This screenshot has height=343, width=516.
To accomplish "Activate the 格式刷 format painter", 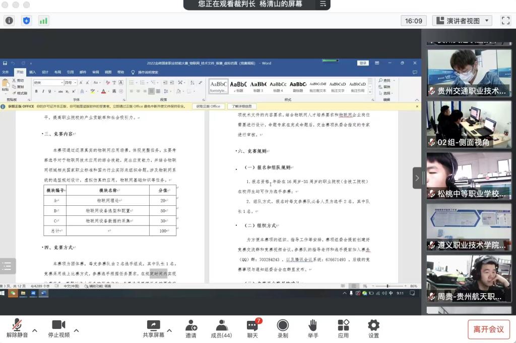I will [x=20, y=93].
